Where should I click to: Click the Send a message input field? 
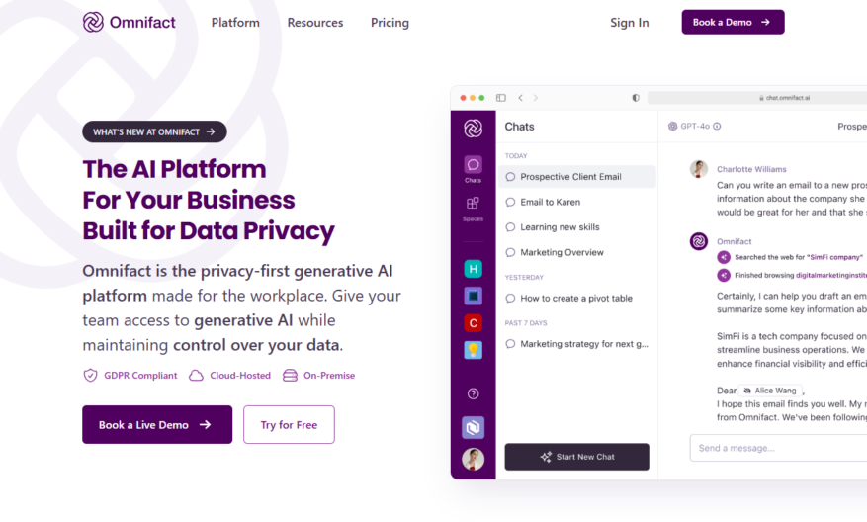point(778,448)
